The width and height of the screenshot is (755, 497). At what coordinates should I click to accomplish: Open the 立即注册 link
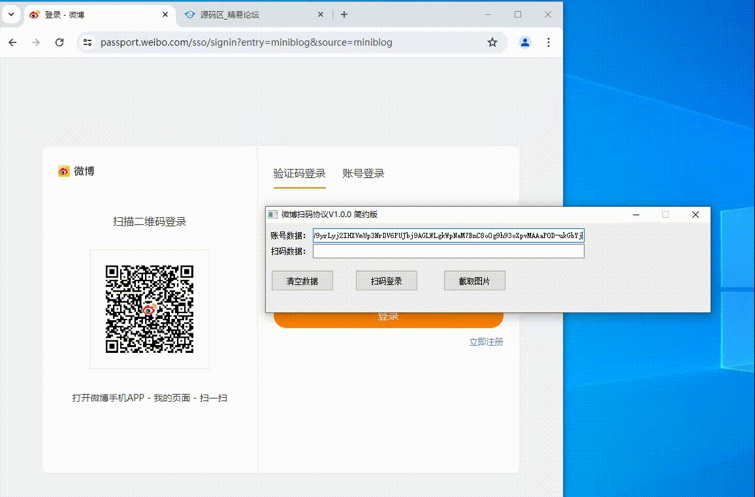click(487, 342)
